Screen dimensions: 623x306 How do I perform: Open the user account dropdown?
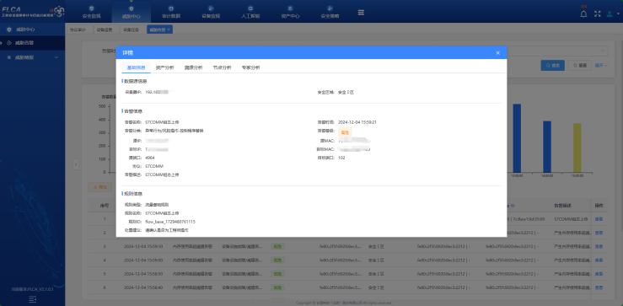(611, 13)
